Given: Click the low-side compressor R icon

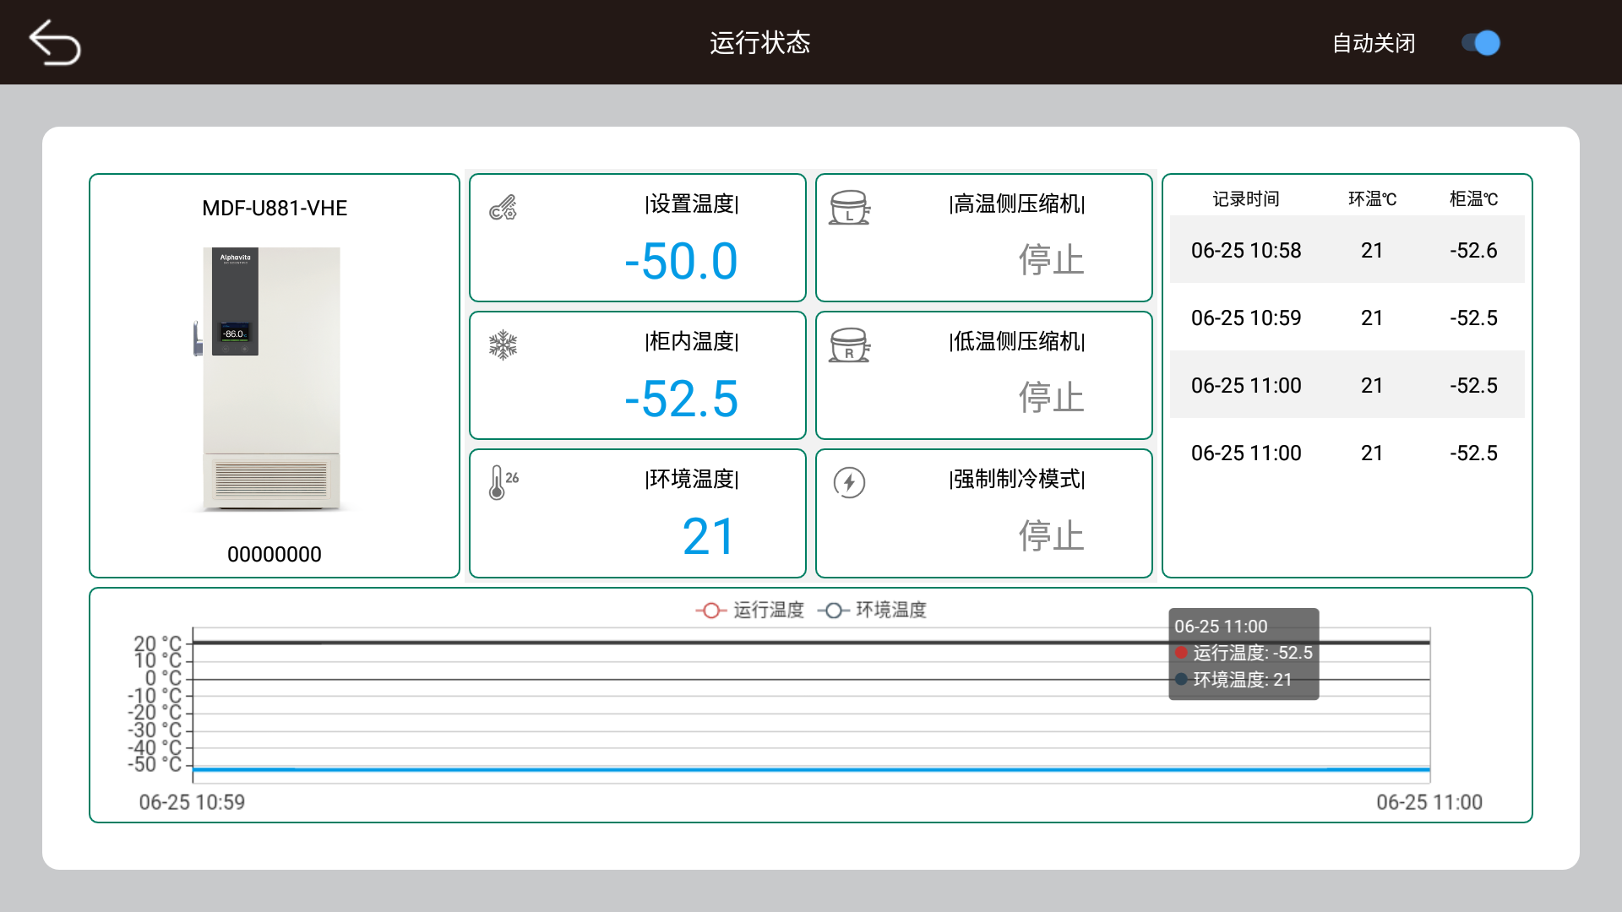Looking at the screenshot, I should [x=849, y=345].
